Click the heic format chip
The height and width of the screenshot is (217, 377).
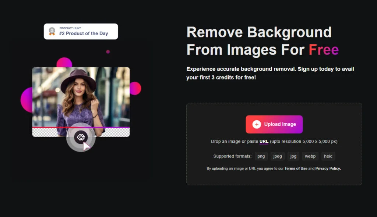click(x=328, y=156)
